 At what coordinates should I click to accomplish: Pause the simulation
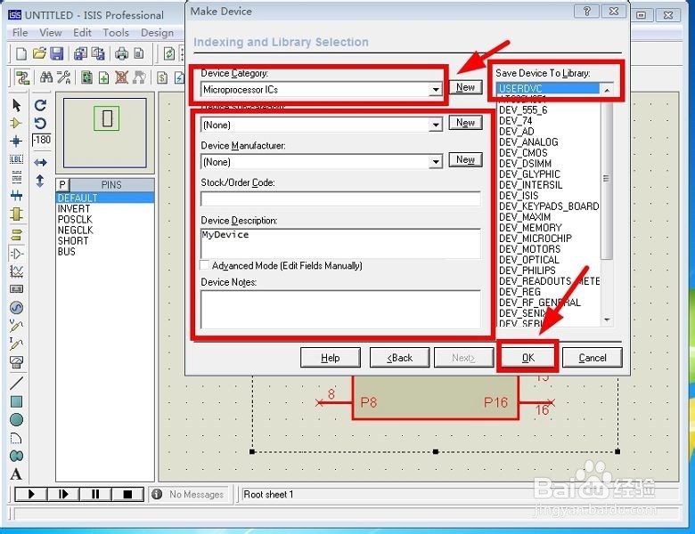click(95, 494)
